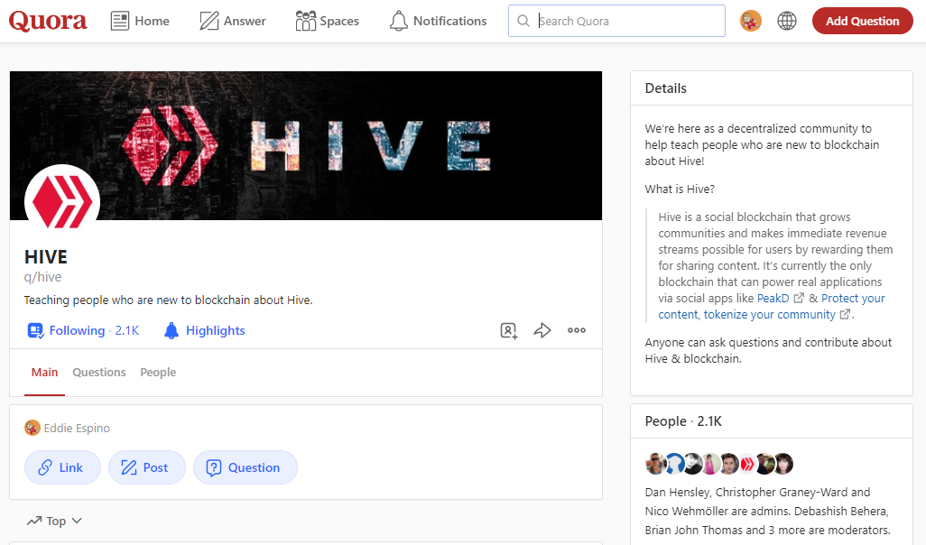Image resolution: width=926 pixels, height=545 pixels.
Task: Click the Home newspaper icon
Action: pos(120,21)
